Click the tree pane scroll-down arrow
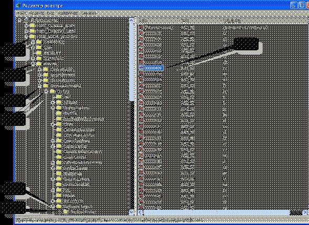The image size is (309, 225). click(x=132, y=212)
